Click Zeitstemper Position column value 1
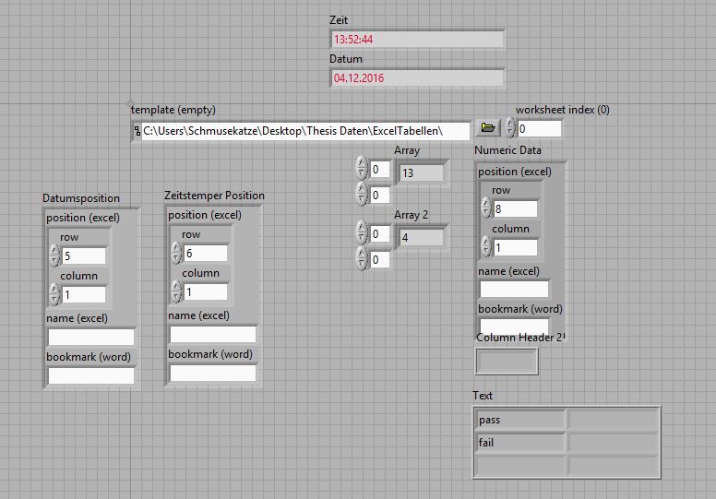The image size is (716, 499). click(206, 291)
